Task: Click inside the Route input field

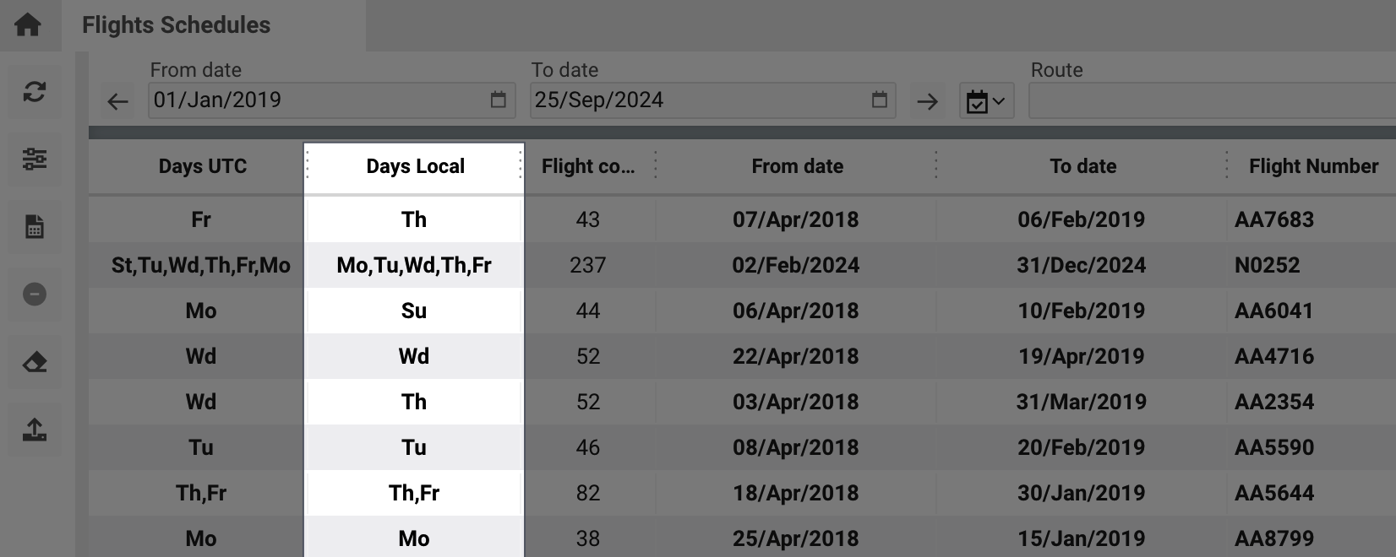Action: click(1212, 100)
